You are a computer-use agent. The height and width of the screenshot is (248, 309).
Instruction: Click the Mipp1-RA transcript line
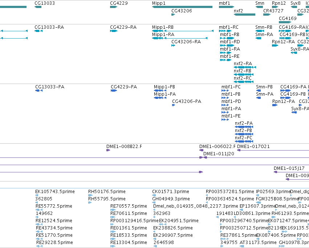coord(180,38)
